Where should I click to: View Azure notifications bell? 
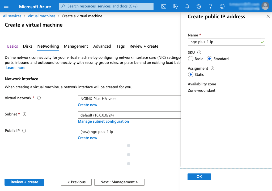[187, 6]
